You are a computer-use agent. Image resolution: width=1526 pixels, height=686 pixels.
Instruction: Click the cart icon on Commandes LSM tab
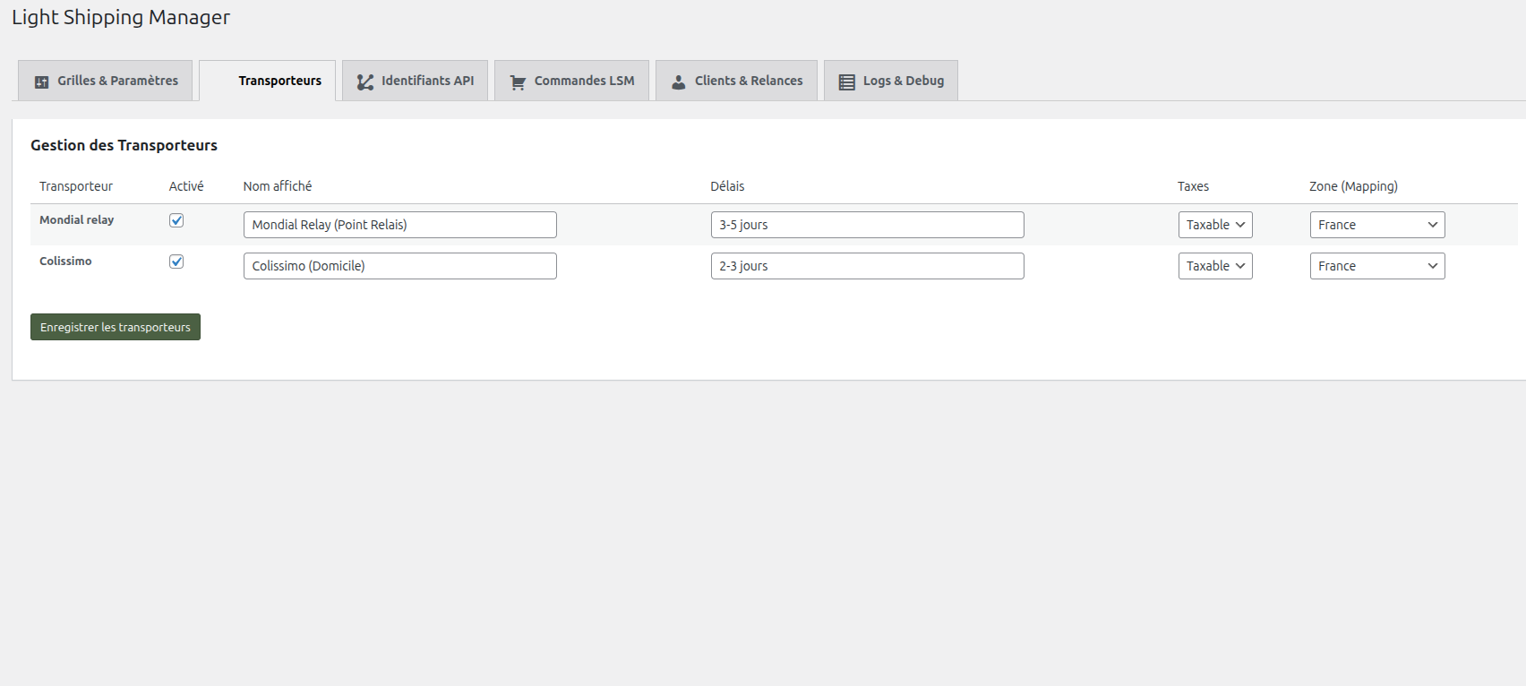pos(518,81)
